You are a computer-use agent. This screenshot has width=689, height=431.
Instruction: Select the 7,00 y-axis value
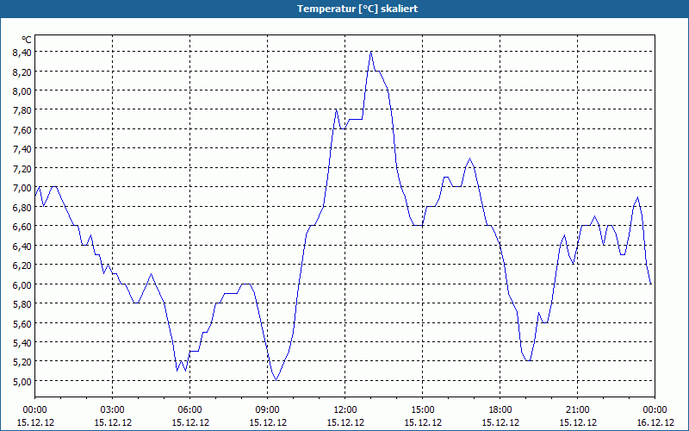click(x=22, y=188)
